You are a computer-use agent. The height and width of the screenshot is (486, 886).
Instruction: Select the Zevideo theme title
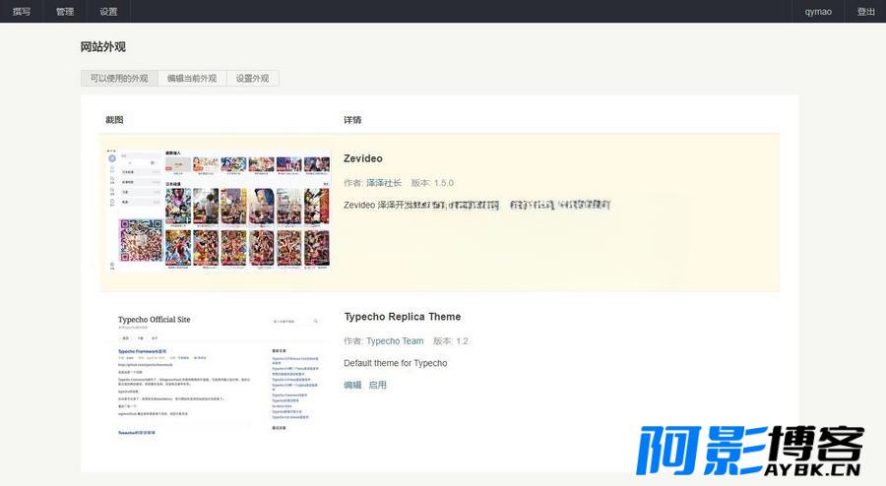coord(362,158)
